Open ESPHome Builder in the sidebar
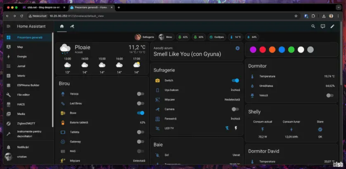The width and height of the screenshot is (346, 169). pyautogui.click(x=28, y=85)
